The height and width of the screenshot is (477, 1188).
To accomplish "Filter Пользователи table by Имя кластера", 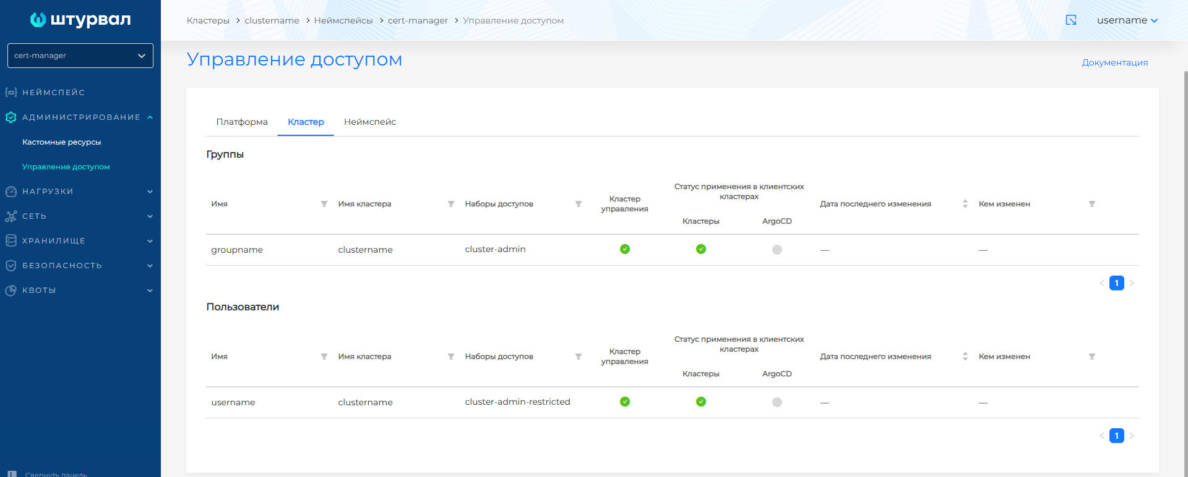I will (x=451, y=357).
